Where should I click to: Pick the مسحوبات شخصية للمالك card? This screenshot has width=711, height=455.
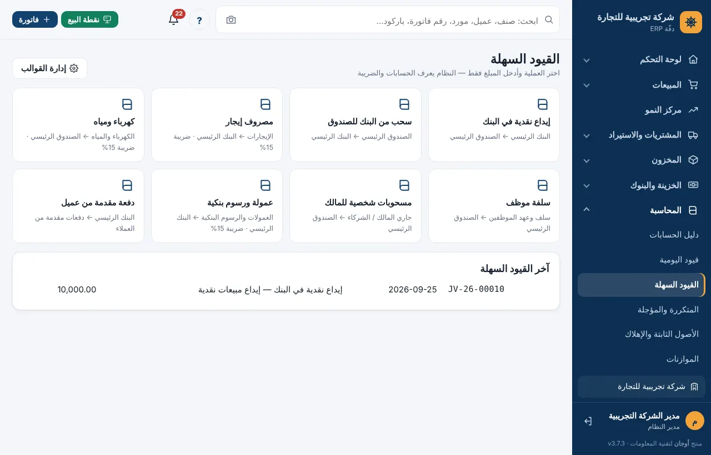point(355,206)
